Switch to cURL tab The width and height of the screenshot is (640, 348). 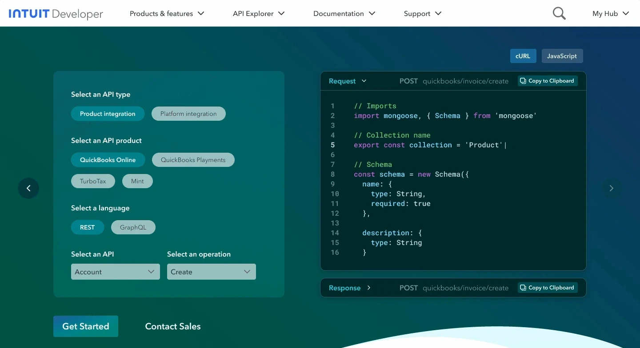click(523, 56)
